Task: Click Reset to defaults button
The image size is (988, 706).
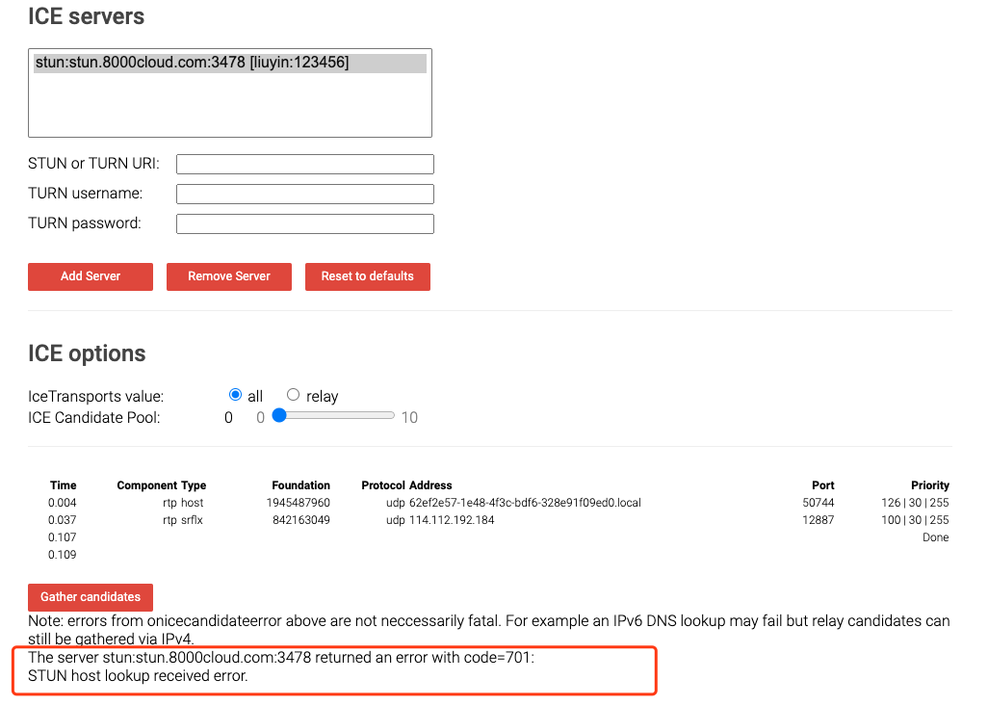Action: tap(367, 276)
